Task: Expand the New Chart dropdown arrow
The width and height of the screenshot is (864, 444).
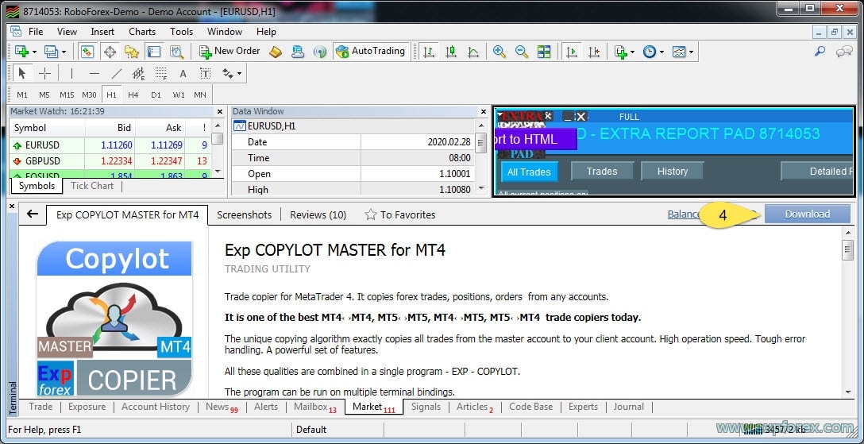Action: [x=34, y=52]
